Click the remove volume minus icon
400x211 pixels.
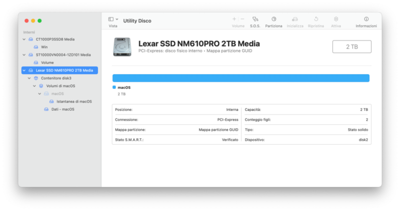[242, 19]
